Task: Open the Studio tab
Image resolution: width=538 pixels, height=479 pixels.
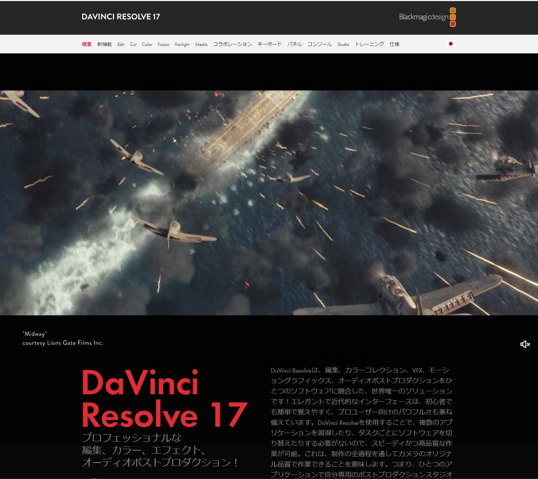Action: [x=343, y=44]
